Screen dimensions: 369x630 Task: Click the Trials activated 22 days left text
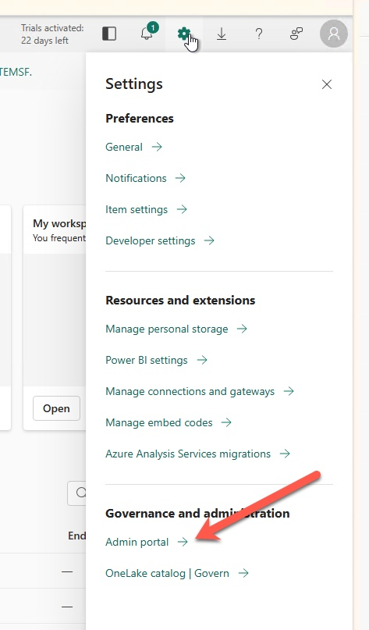(52, 34)
